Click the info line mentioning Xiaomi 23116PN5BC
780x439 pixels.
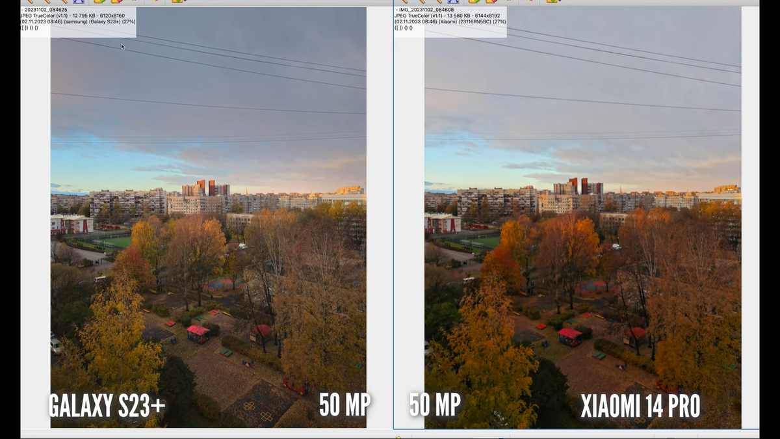pyautogui.click(x=450, y=21)
